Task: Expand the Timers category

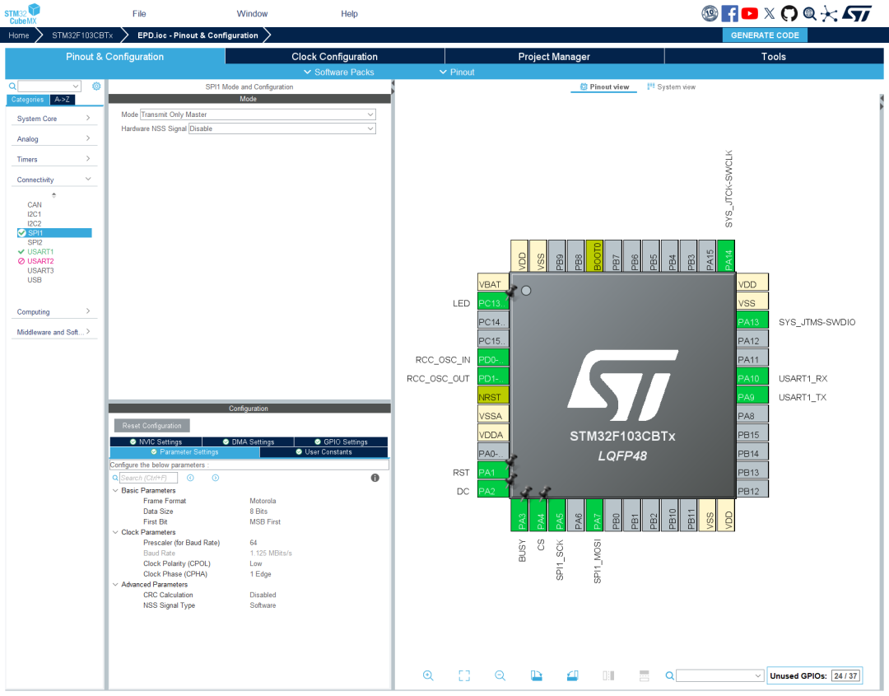Action: click(54, 159)
